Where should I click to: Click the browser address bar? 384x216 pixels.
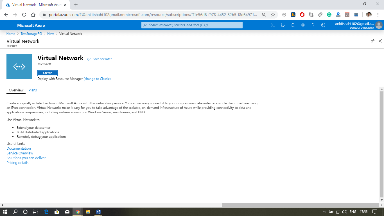click(153, 15)
